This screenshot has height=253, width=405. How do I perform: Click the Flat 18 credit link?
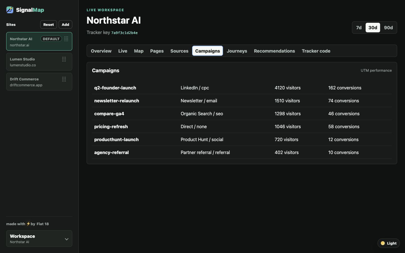tap(42, 224)
